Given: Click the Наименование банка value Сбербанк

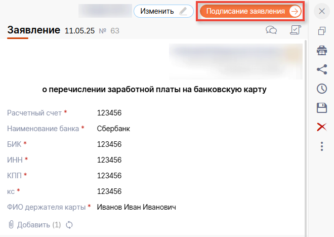Looking at the screenshot, I should point(113,129).
